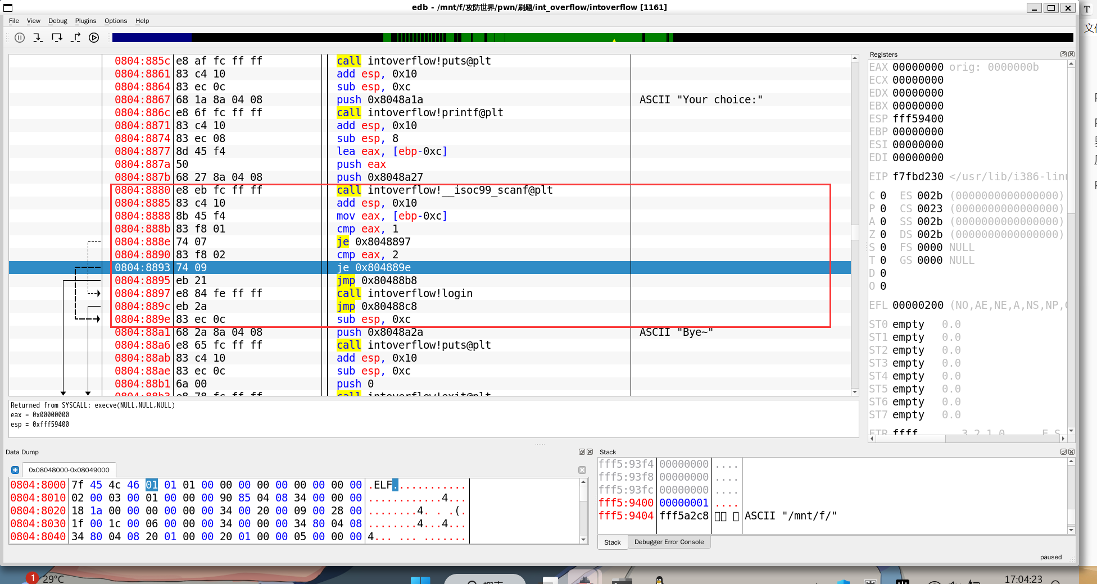The width and height of the screenshot is (1097, 584).
Task: Close the Data Dump panel
Action: click(x=590, y=451)
